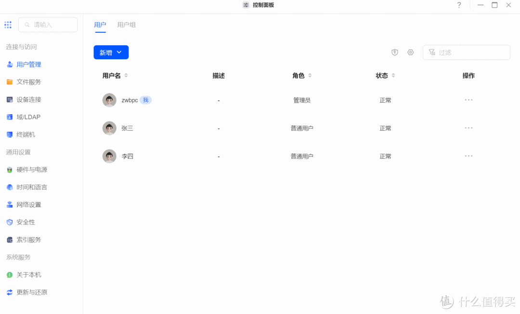This screenshot has width=520, height=314.
Task: Open 硬件与电源 settings
Action: click(x=30, y=169)
